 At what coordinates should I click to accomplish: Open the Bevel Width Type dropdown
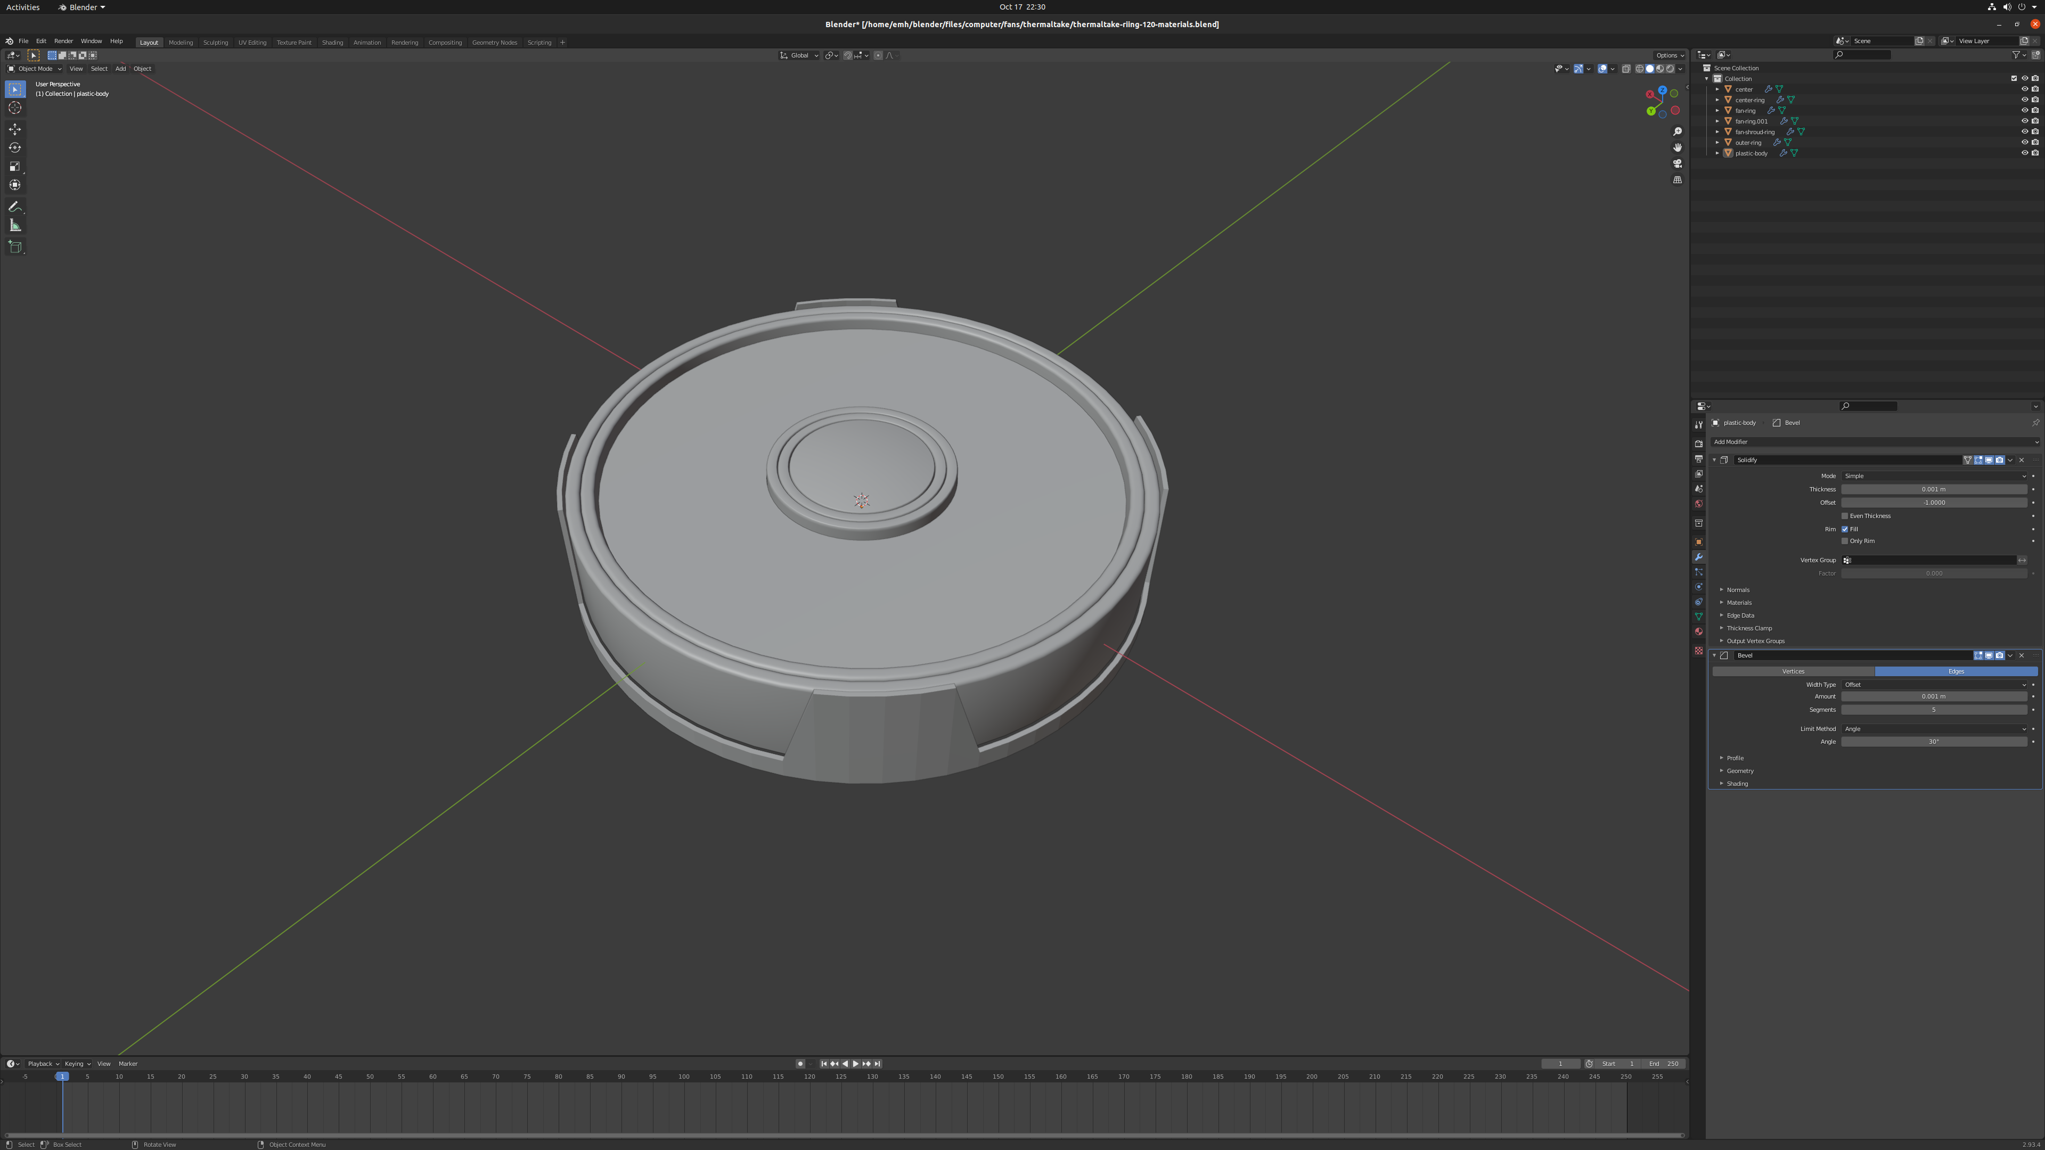(1935, 685)
